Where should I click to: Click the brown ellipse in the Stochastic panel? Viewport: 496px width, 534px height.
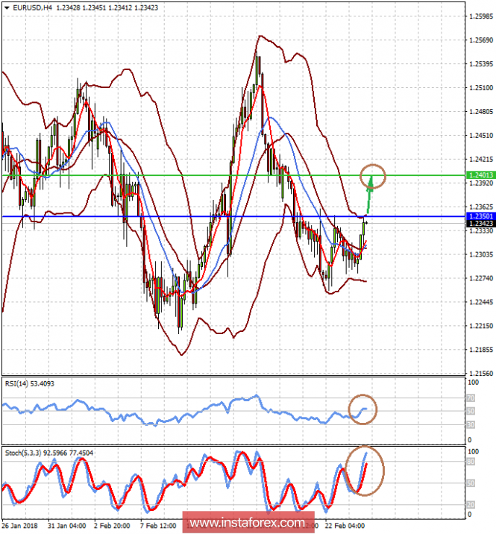365,471
